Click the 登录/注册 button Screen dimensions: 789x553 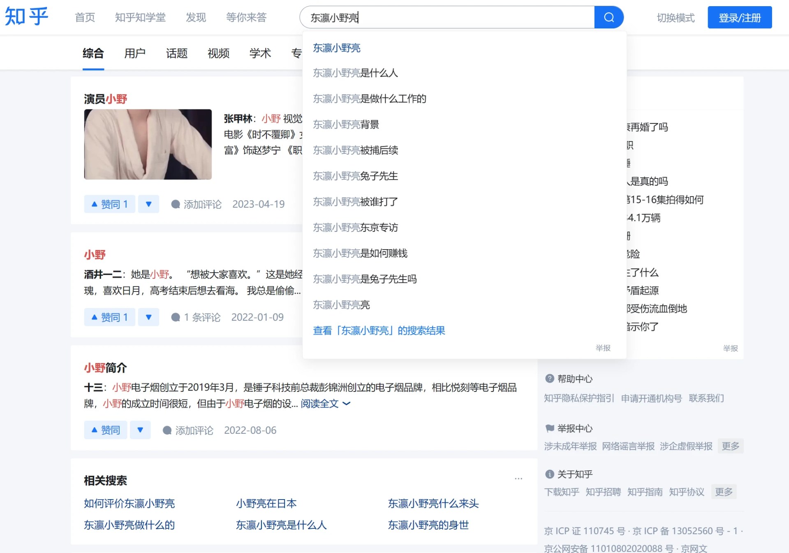pyautogui.click(x=739, y=17)
